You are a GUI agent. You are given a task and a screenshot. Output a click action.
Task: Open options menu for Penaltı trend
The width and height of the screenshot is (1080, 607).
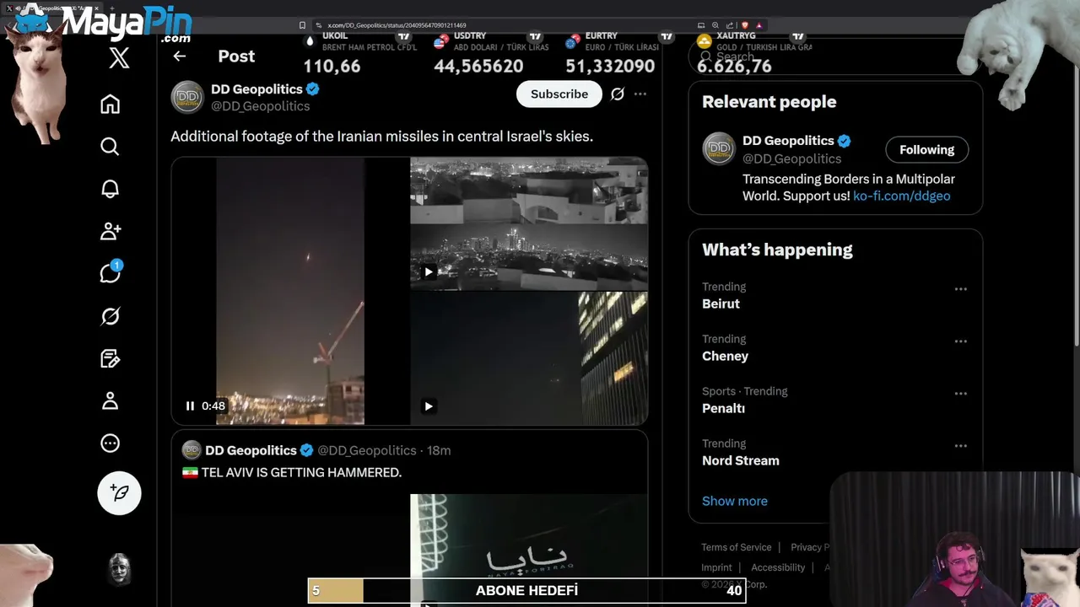960,394
